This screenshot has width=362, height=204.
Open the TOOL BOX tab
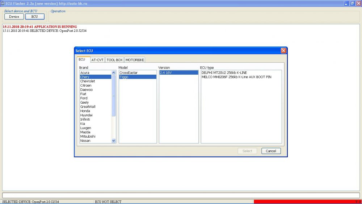(x=114, y=60)
